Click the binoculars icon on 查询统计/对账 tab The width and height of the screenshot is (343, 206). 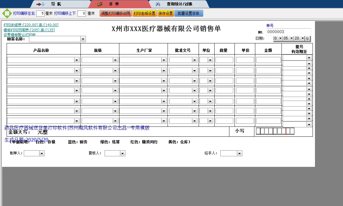pos(158,4)
